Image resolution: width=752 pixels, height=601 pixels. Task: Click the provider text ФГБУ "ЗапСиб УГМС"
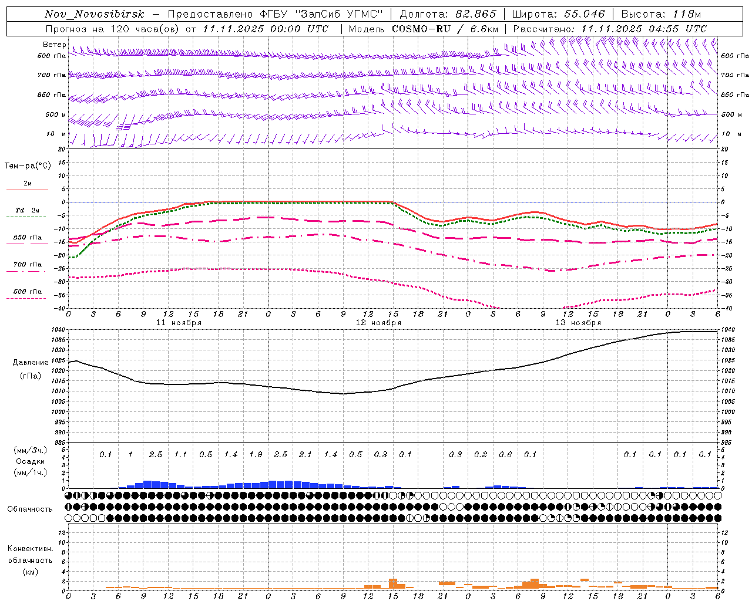tap(322, 14)
